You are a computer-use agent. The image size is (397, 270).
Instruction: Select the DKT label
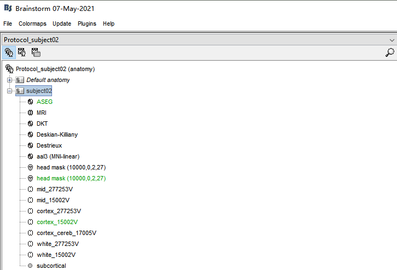pyautogui.click(x=42, y=124)
